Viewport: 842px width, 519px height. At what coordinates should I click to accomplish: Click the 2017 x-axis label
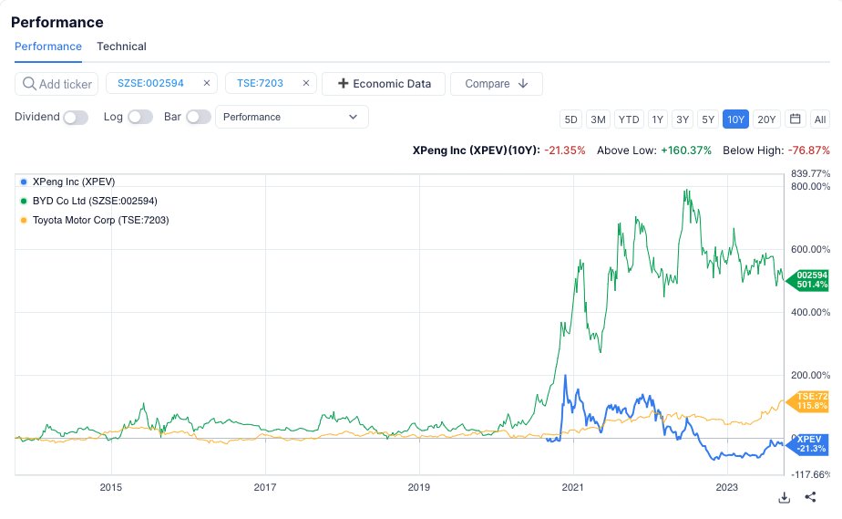pos(265,487)
